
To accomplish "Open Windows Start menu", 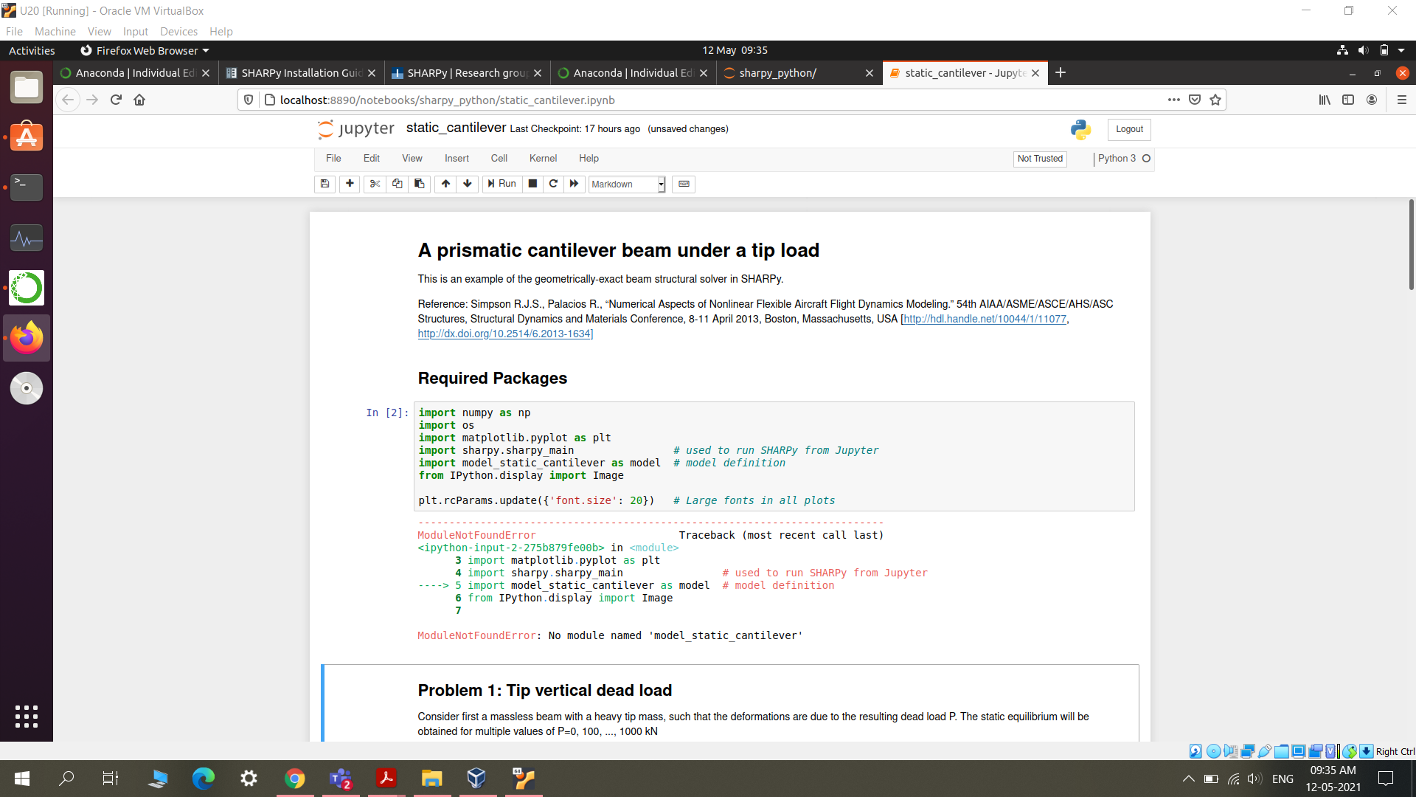I will [x=22, y=778].
